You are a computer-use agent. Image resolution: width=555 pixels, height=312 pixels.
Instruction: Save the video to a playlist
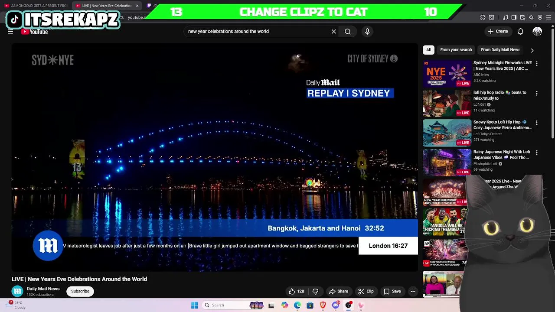[x=392, y=291]
